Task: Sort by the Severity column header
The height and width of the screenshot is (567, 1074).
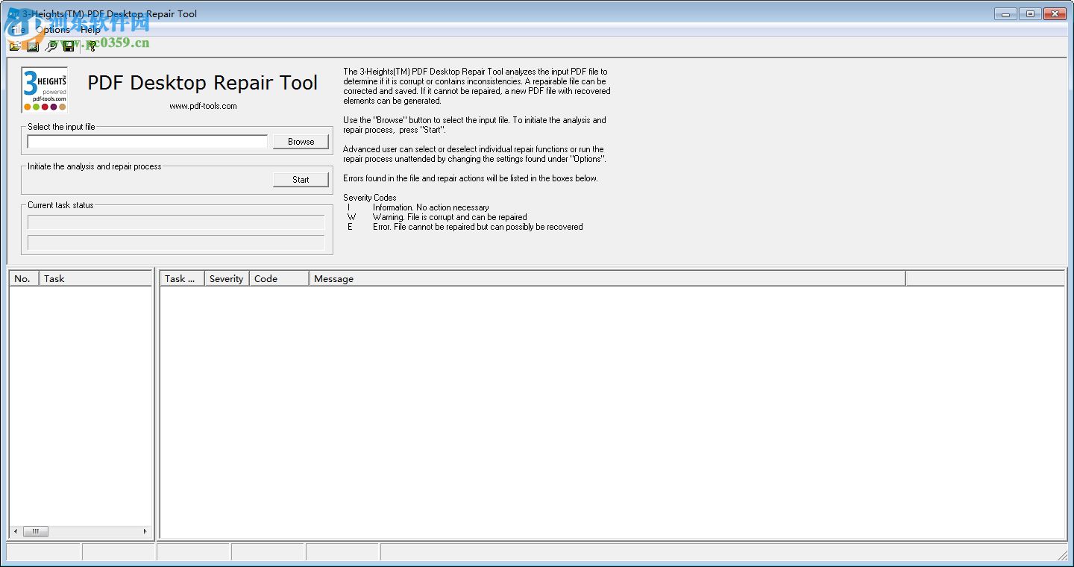Action: pos(227,278)
